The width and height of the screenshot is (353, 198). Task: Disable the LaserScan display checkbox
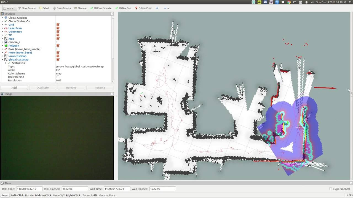click(x=58, y=28)
